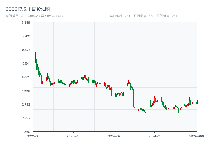Screen dimensions: 219x164
Task: Click the 当前价格 2.96 label
Action: tap(120, 16)
